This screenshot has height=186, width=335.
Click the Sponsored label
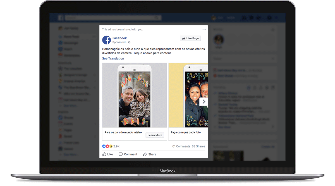119,42
